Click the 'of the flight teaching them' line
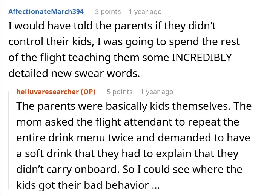The height and width of the screenshot is (196, 264). [x=120, y=58]
